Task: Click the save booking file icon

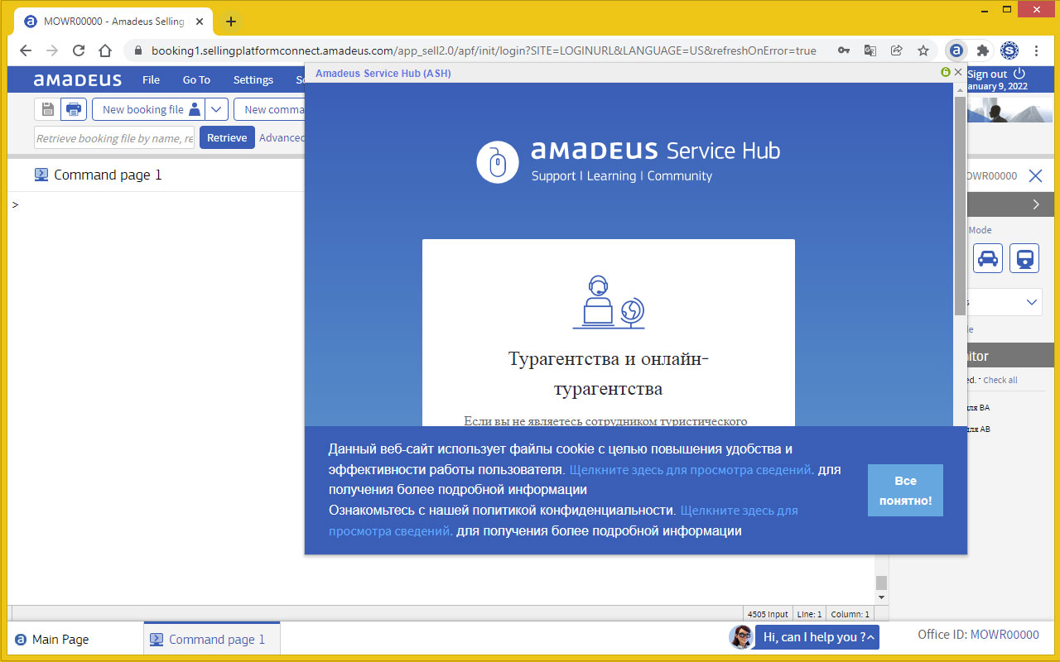Action: coord(47,109)
